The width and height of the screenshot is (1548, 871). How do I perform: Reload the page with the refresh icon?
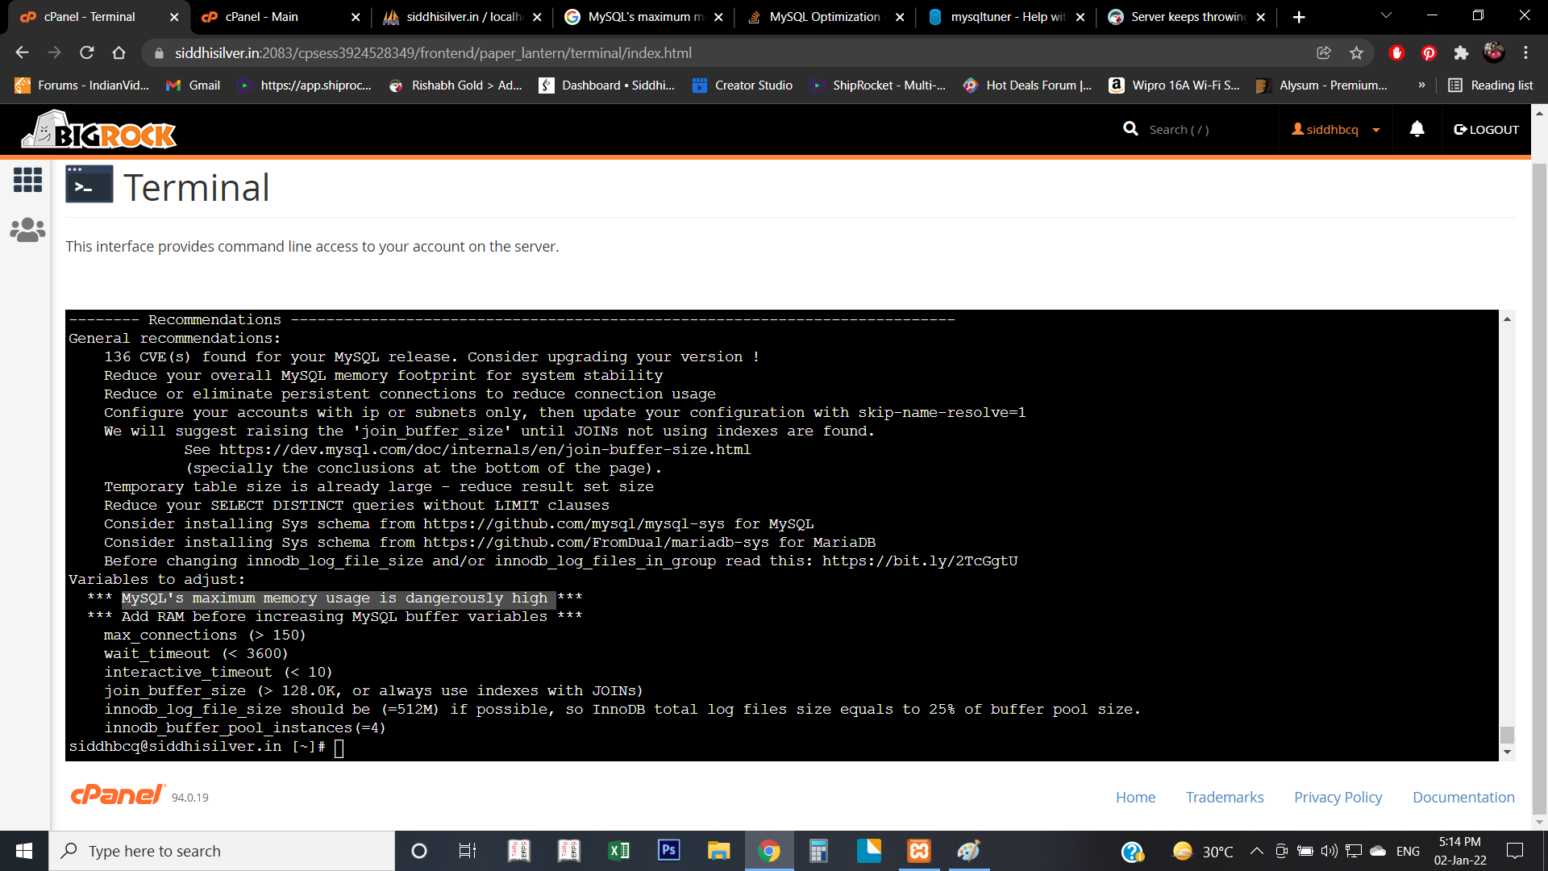87,53
